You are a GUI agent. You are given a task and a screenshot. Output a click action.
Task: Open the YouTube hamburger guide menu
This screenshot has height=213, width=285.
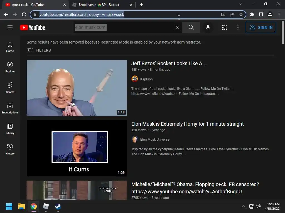pos(10,27)
